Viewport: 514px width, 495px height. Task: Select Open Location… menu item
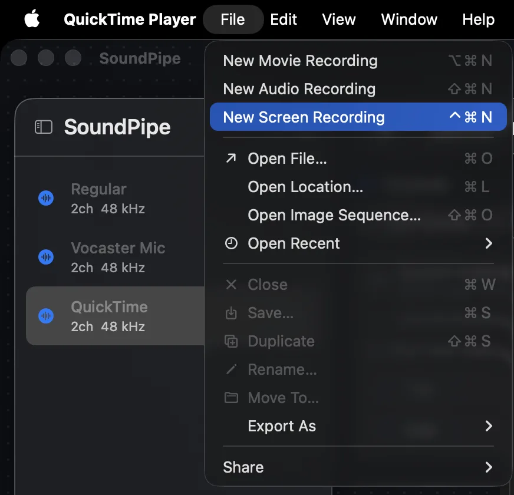[358, 187]
